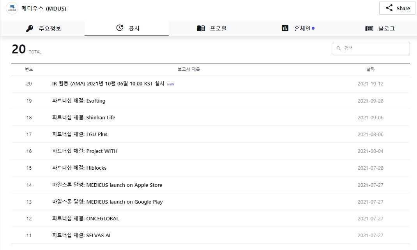The width and height of the screenshot is (417, 250).
Task: Open 파트너십 체결: ONCEGLOBAL report
Action: tap(85, 218)
